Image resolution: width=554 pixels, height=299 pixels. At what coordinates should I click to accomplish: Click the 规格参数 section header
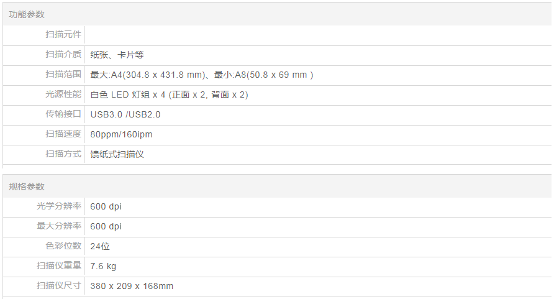click(27, 186)
